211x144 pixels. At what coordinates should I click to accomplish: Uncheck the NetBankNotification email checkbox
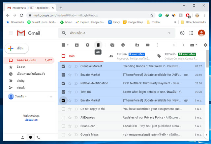(63, 83)
